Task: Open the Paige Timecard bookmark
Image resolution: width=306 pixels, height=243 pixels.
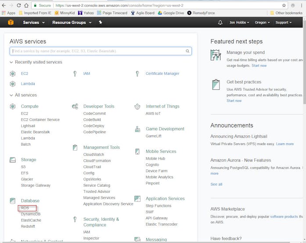Action: pos(112,13)
